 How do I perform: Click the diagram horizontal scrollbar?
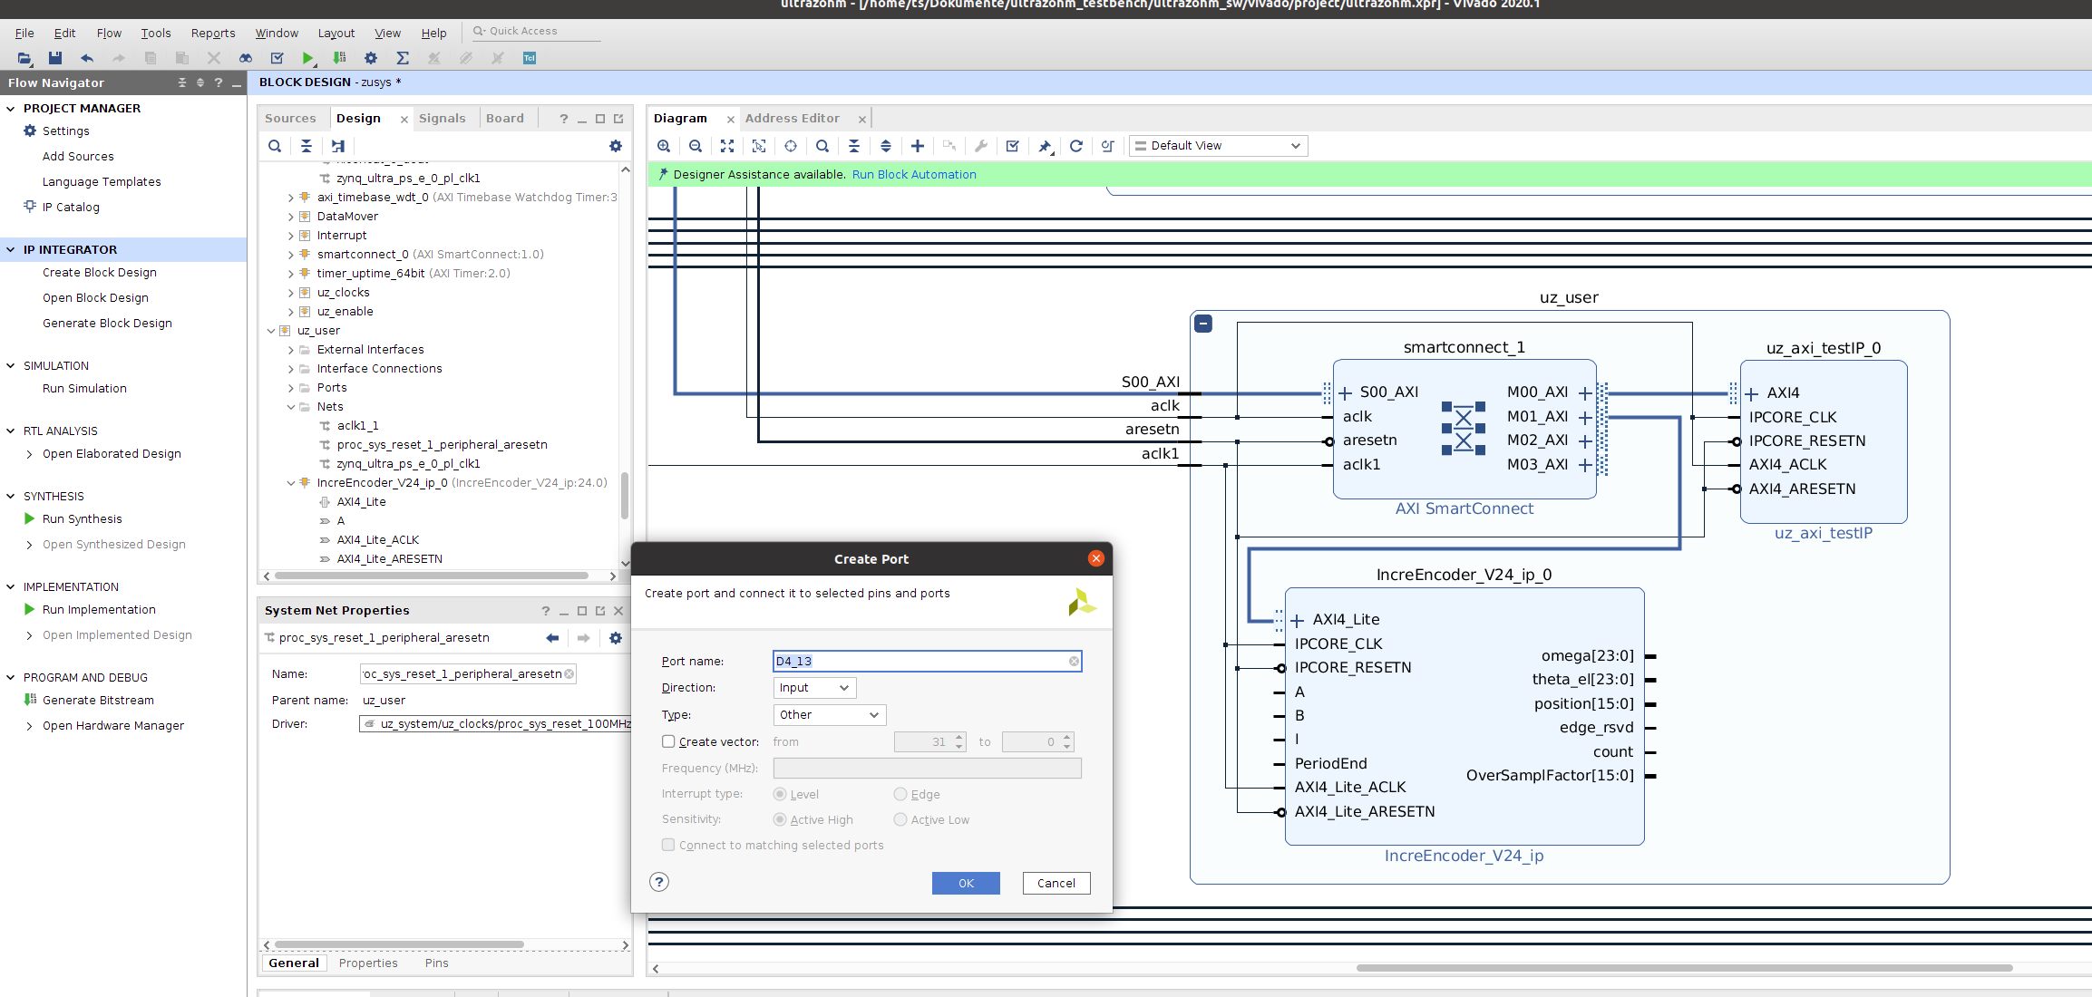tap(1683, 968)
